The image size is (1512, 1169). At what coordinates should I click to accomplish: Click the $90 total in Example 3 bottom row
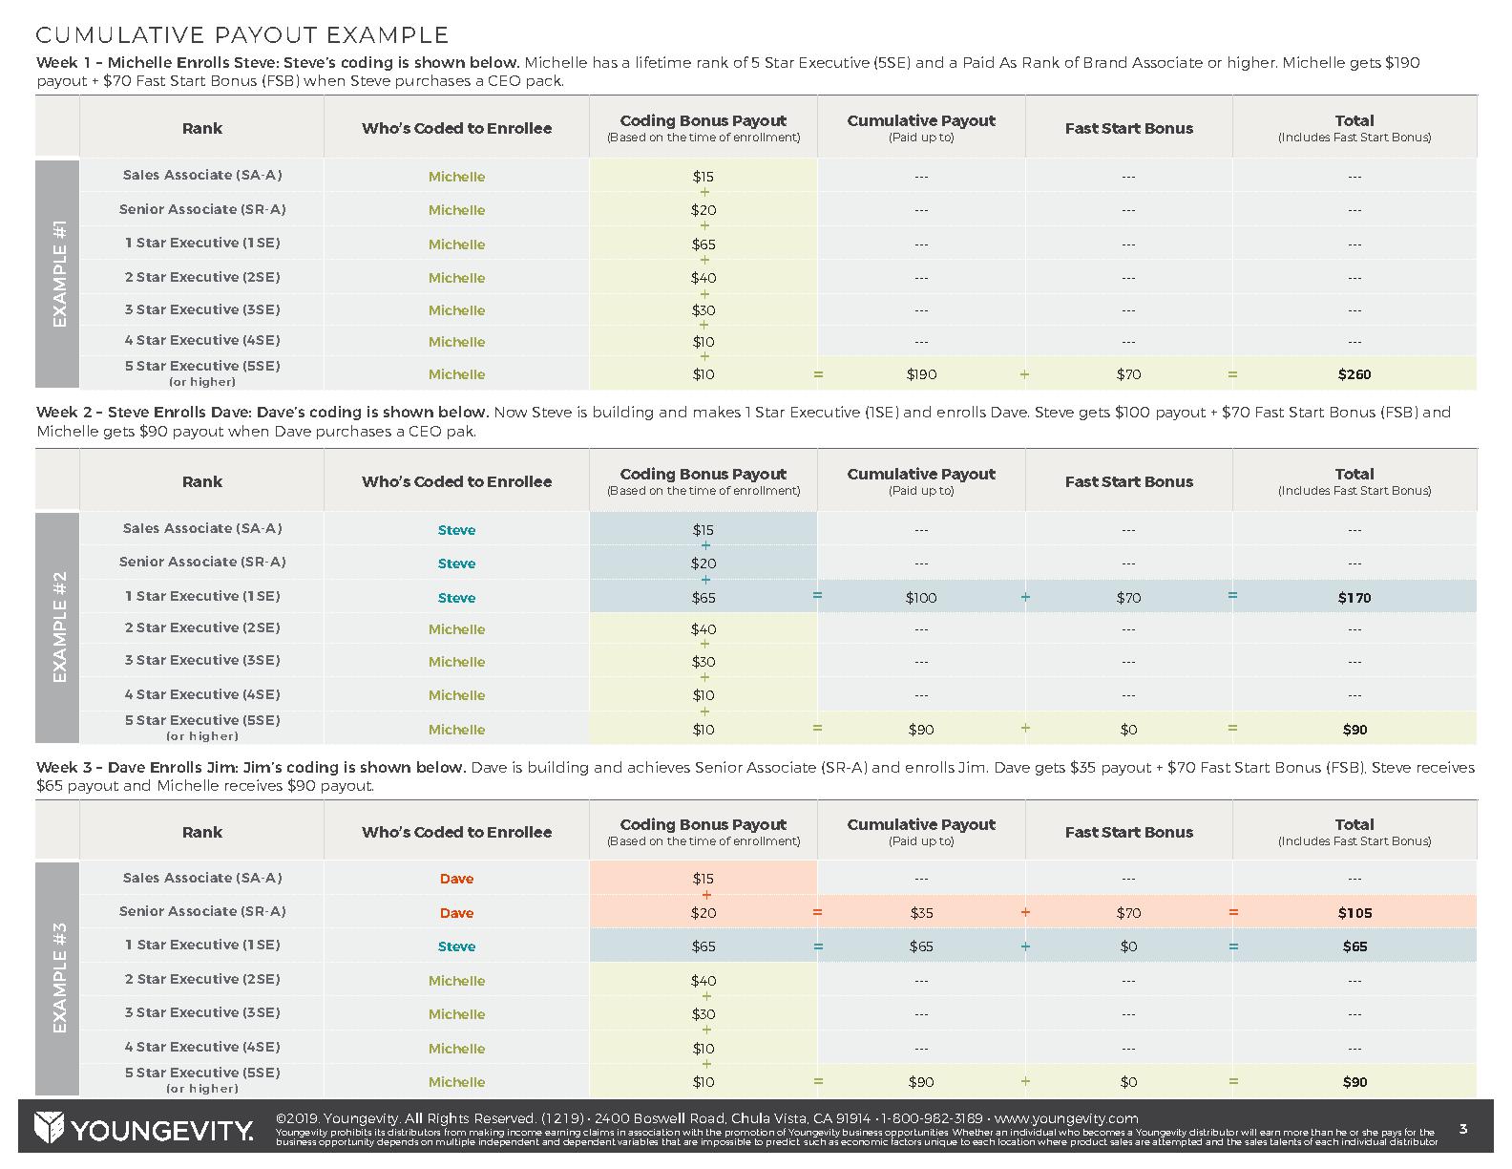point(1354,1082)
